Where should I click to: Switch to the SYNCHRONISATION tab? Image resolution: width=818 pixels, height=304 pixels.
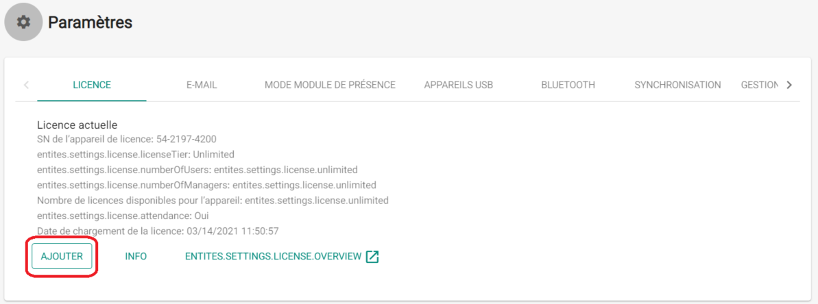677,85
